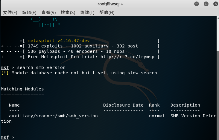This screenshot has height=140, width=219.
Task: Click the window title 'root@wsq: ~'
Action: (x=110, y=4)
